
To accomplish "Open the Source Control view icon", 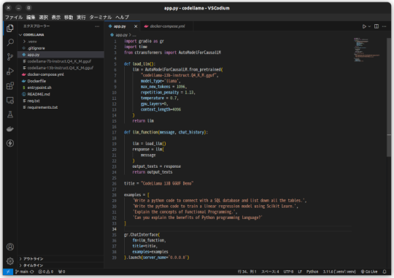I will pos(10,57).
